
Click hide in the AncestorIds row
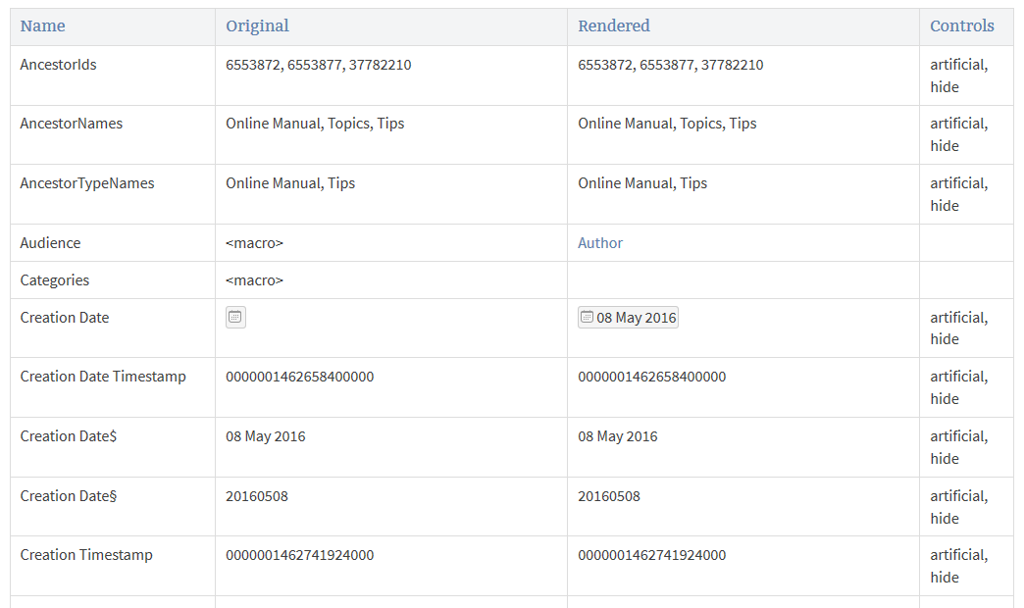pos(945,87)
